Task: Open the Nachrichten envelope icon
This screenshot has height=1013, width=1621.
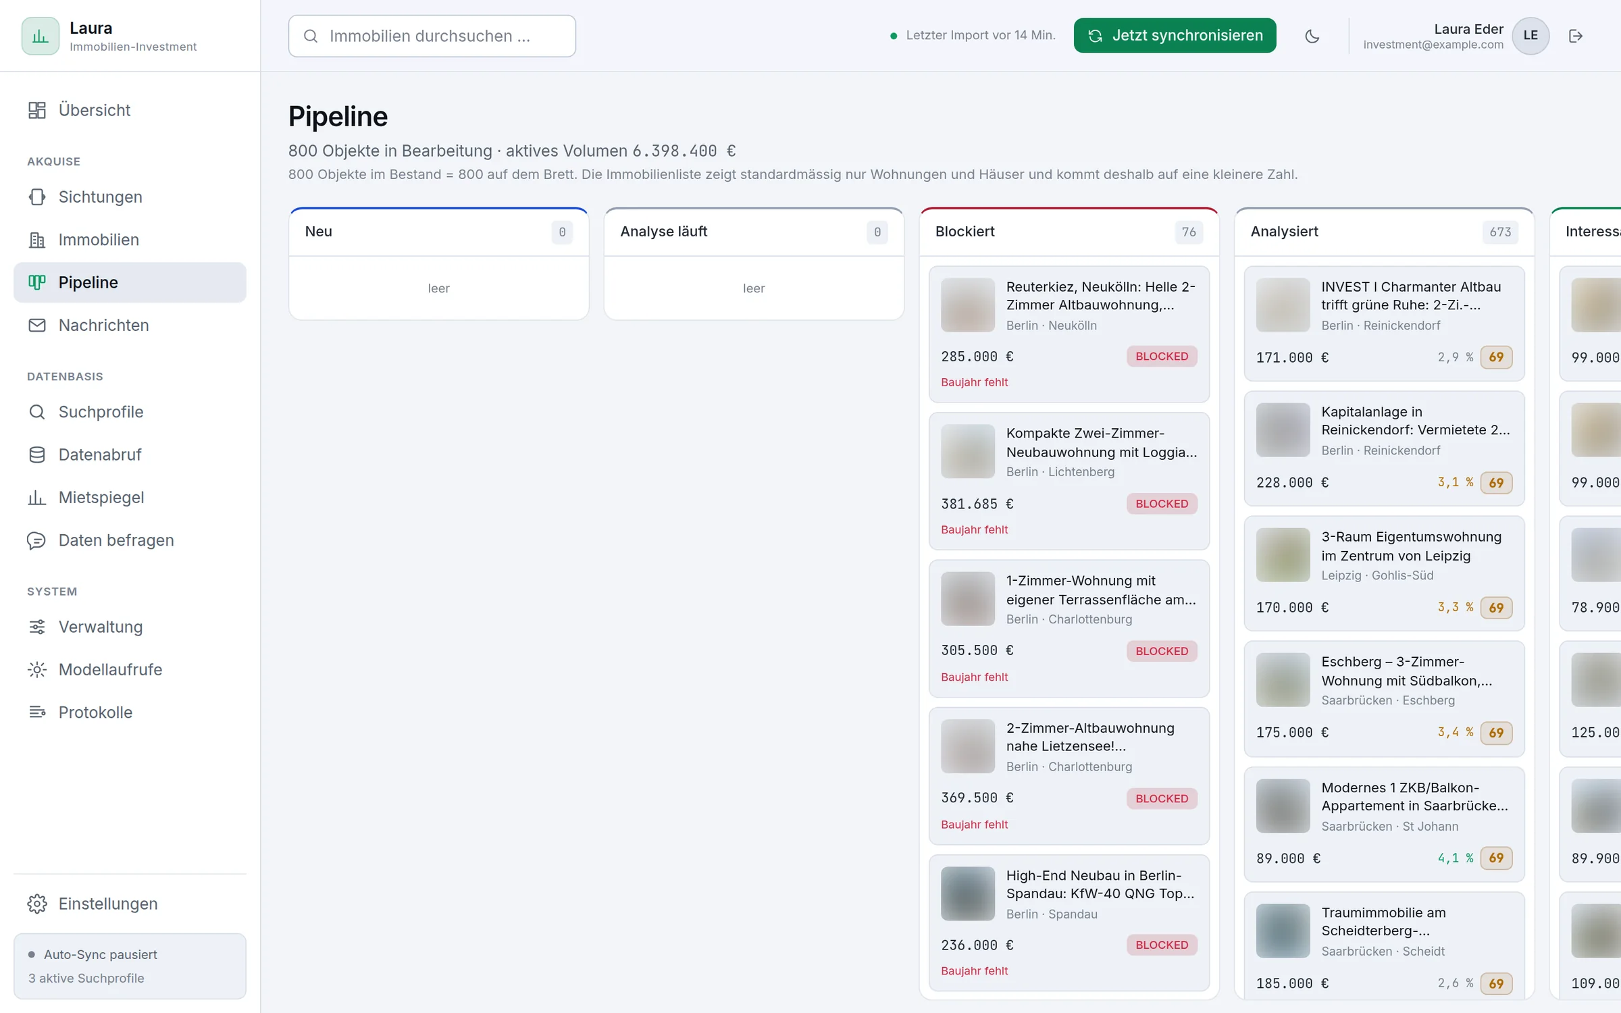Action: click(37, 325)
